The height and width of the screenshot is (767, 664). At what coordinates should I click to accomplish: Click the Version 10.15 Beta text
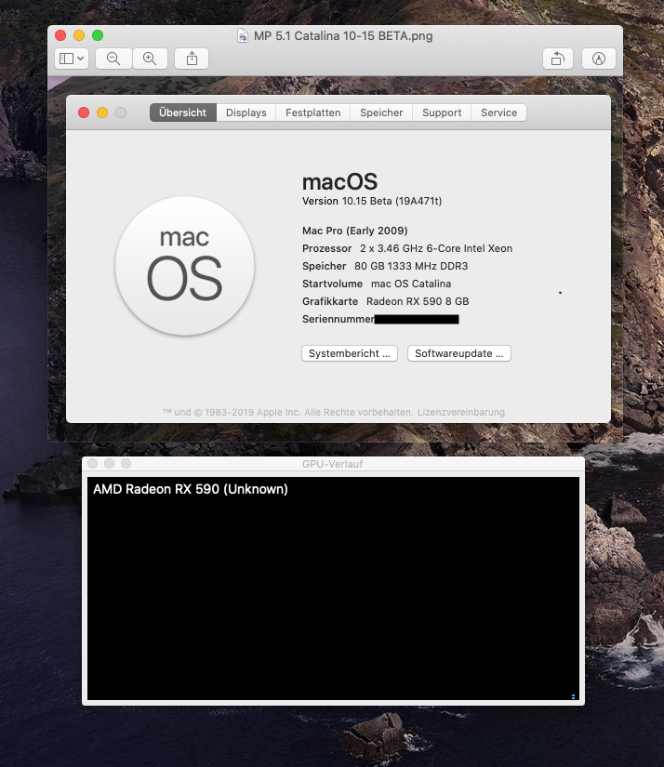(x=372, y=201)
